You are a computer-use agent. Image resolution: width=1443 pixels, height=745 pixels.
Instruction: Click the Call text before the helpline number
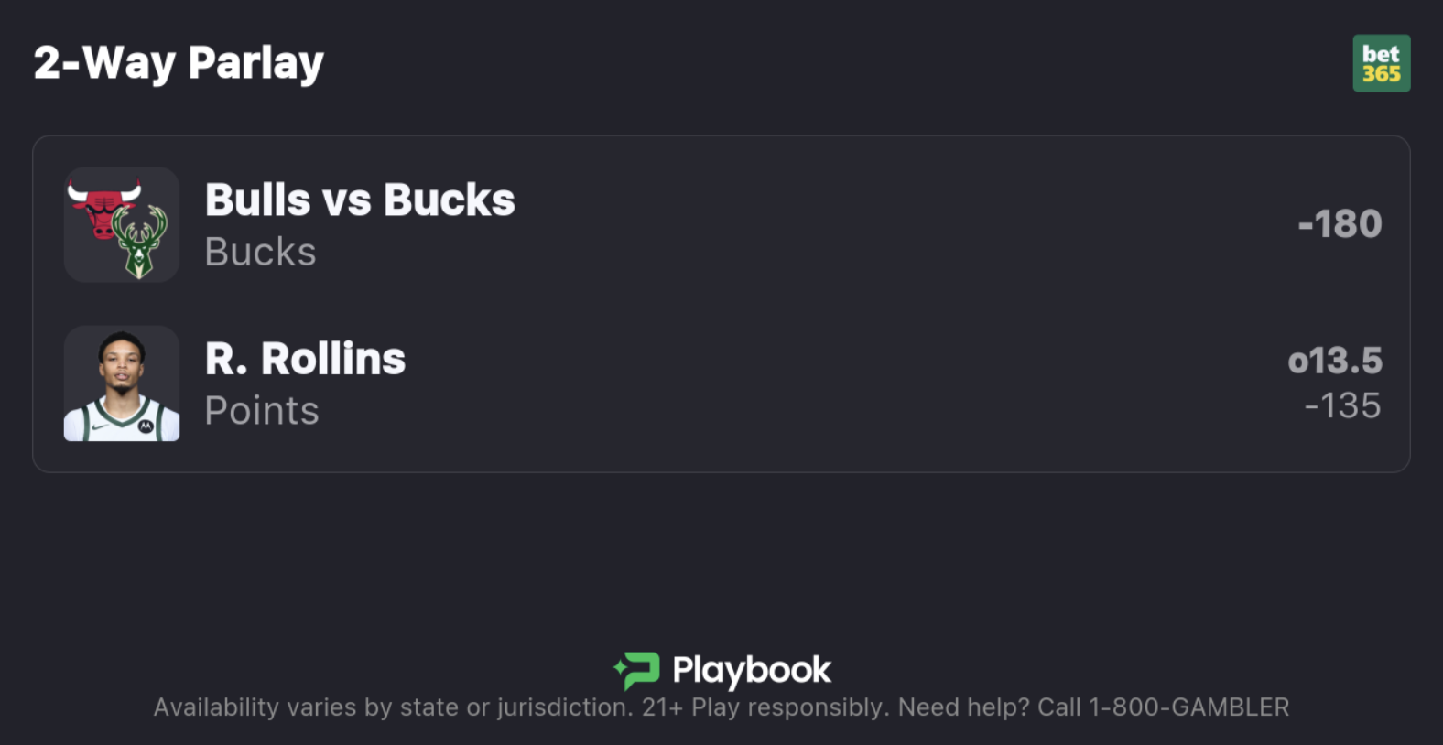pyautogui.click(x=1058, y=707)
